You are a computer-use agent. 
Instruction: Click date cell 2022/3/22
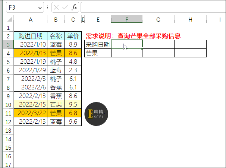pyautogui.click(x=31, y=113)
